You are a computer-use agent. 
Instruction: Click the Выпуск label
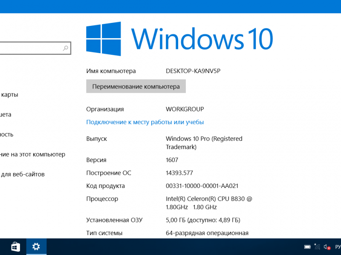click(x=97, y=139)
